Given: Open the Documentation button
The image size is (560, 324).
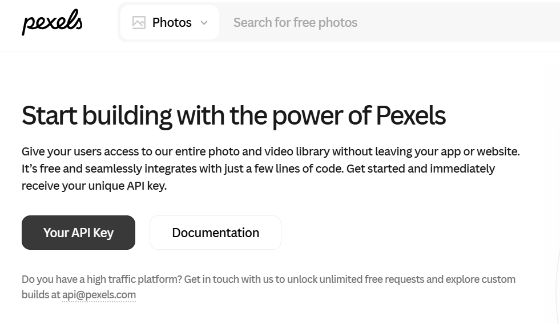Looking at the screenshot, I should click(x=215, y=233).
